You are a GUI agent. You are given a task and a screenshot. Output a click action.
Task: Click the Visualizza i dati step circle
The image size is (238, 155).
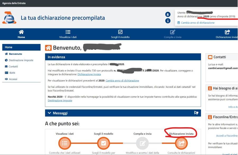click(x=65, y=143)
